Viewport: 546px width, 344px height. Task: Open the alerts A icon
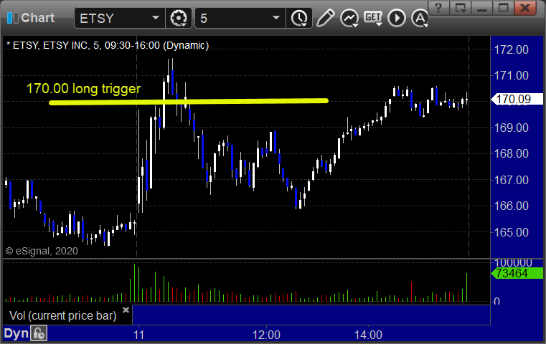click(420, 18)
